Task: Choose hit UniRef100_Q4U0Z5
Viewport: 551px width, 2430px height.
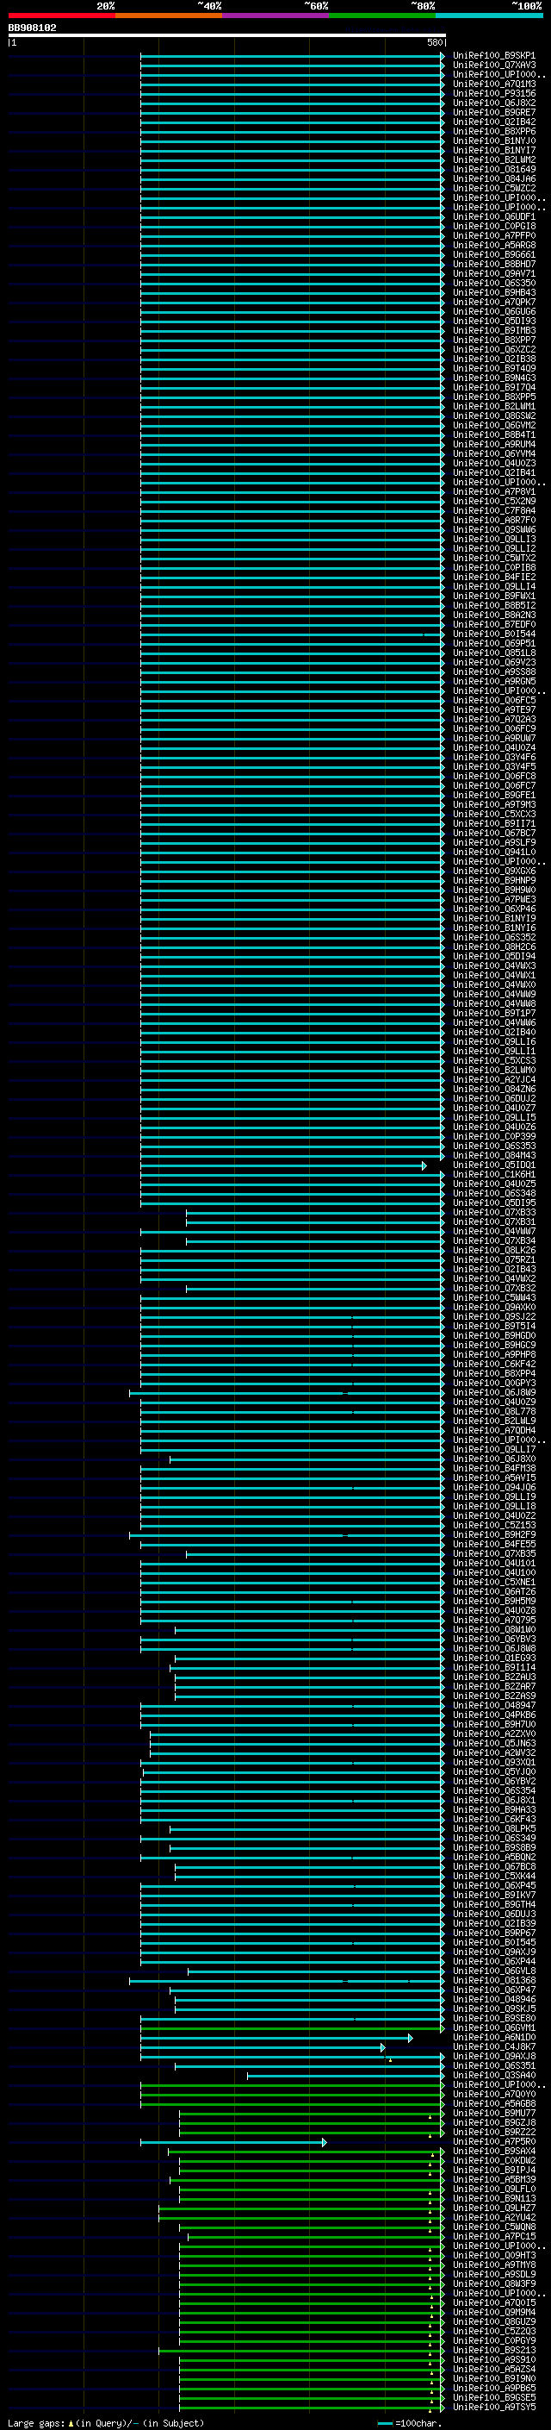Action: 494,1184
